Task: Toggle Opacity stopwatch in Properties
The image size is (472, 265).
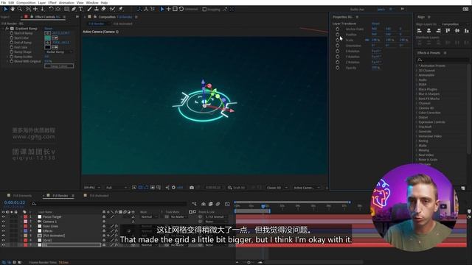Action: [338, 68]
